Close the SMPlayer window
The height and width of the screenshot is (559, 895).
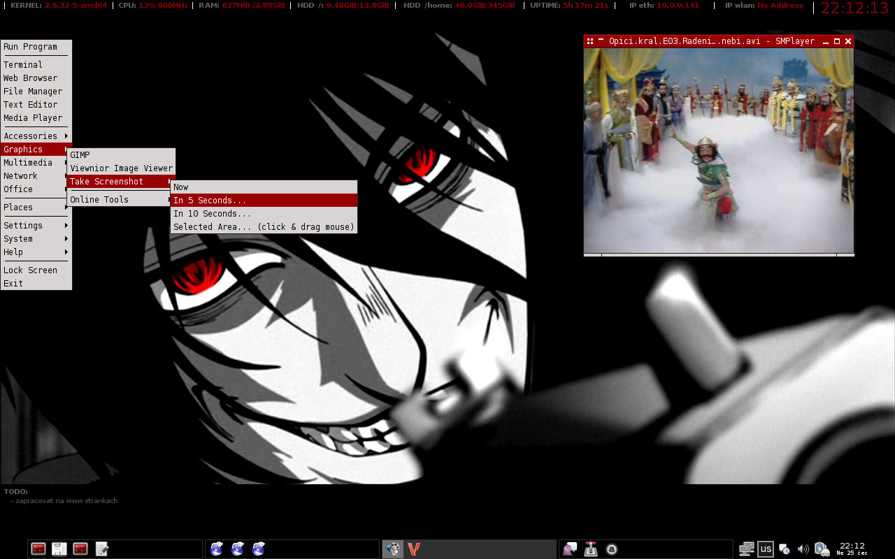tap(848, 41)
